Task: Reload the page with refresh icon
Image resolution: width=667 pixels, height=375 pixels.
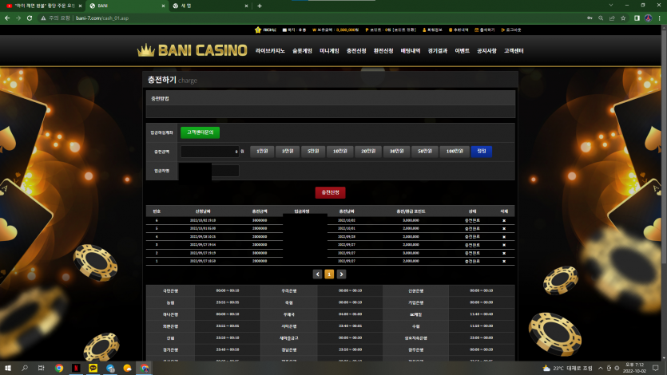Action: (30, 18)
